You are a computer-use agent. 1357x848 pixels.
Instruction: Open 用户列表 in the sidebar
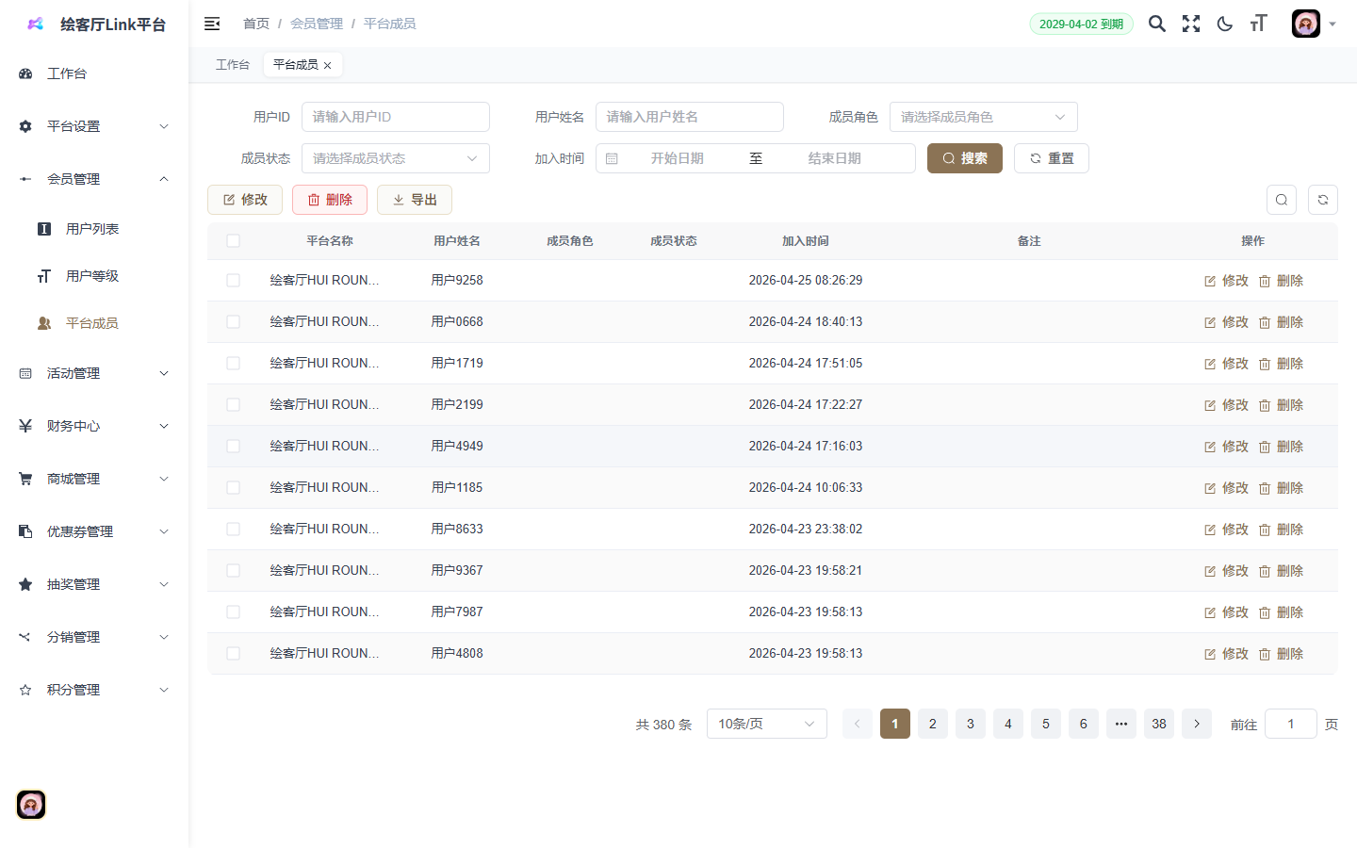click(x=92, y=229)
